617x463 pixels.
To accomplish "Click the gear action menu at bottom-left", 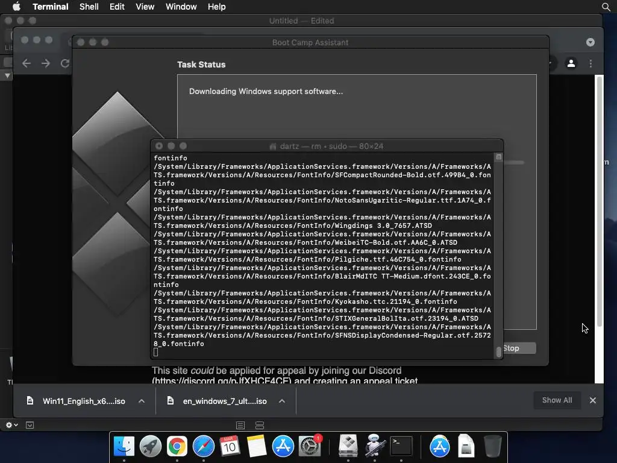I will coord(12,425).
